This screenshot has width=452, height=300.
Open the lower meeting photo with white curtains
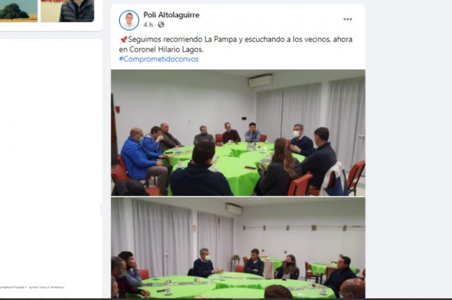238,247
